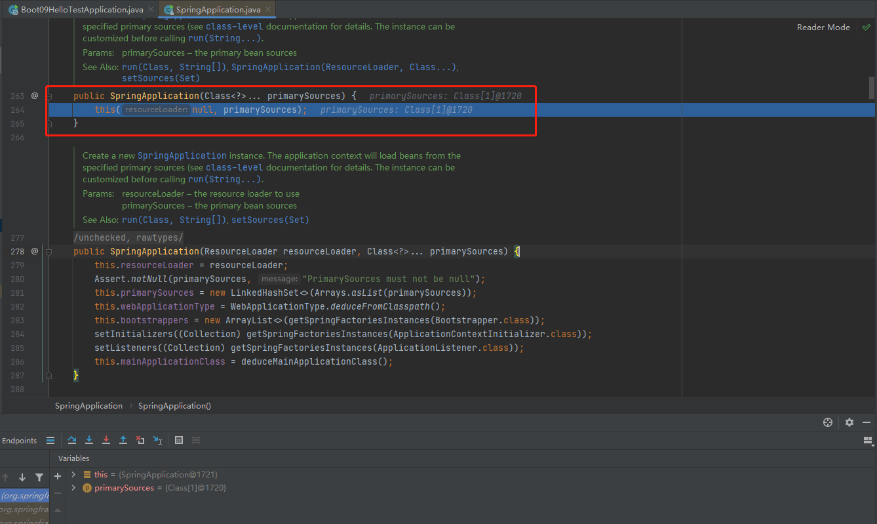This screenshot has width=877, height=524.
Task: Click the 'resourceLoader:' inlay hint on line 264
Action: 157,110
